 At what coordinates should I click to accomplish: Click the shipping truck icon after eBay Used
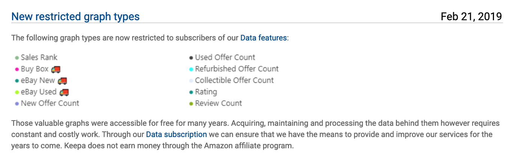(64, 92)
